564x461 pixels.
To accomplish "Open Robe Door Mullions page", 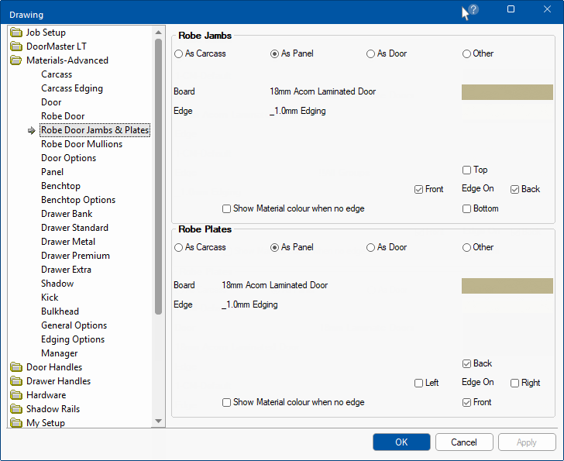I will (x=81, y=144).
